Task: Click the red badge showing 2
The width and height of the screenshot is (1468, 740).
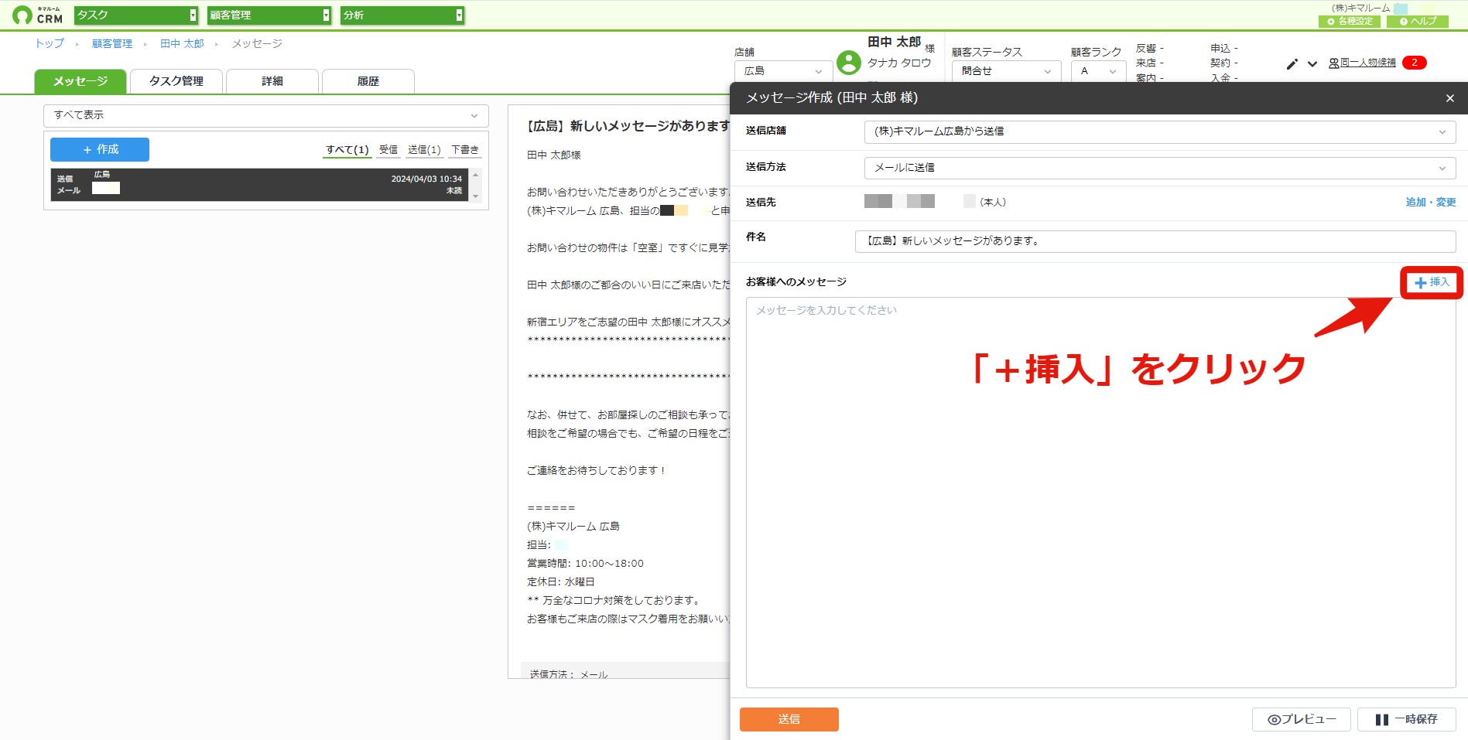Action: tap(1415, 63)
